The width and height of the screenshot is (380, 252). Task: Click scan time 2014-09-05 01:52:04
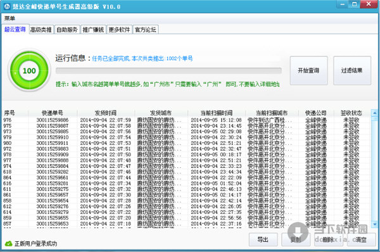point(216,184)
